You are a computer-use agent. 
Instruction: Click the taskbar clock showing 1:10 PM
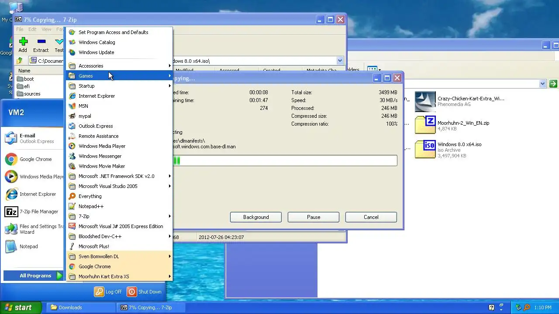543,307
